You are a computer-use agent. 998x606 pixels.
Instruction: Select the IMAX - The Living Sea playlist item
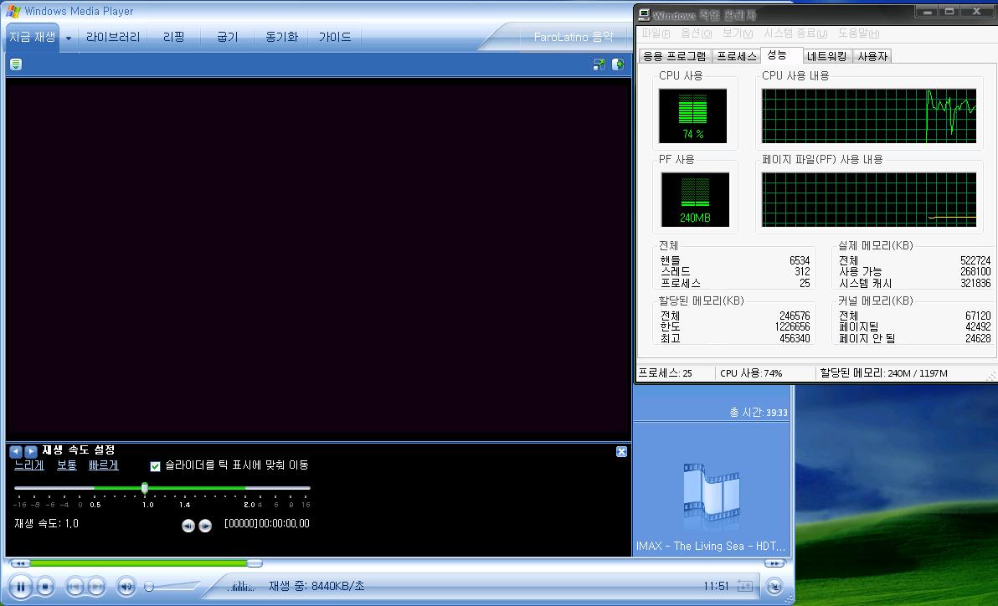coord(710,547)
